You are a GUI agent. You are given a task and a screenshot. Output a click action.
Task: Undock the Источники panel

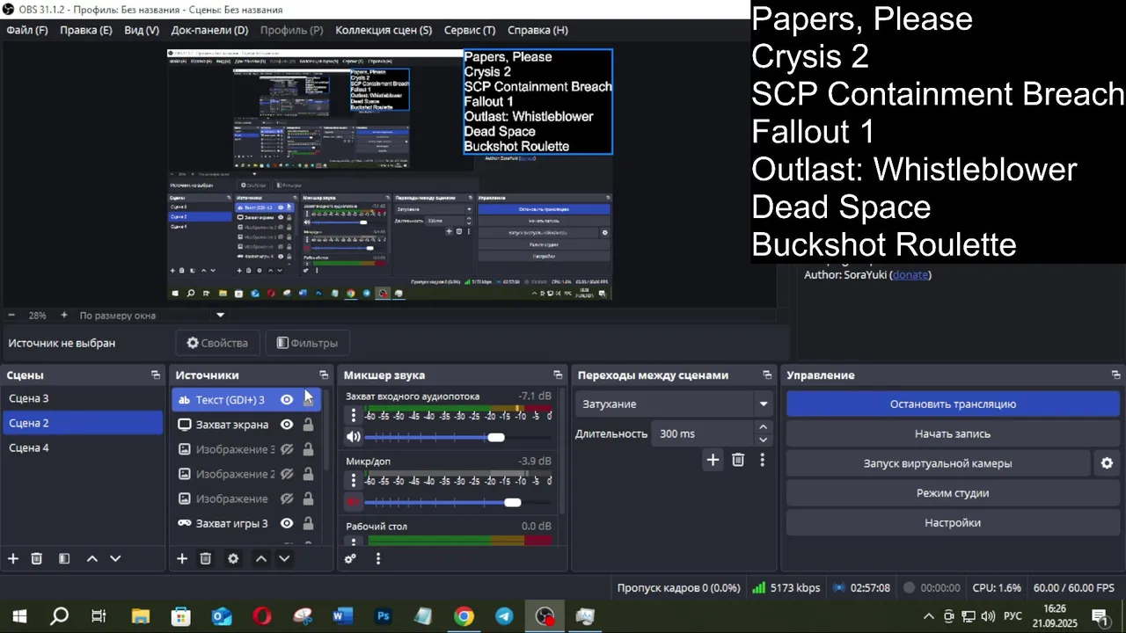pyautogui.click(x=324, y=375)
